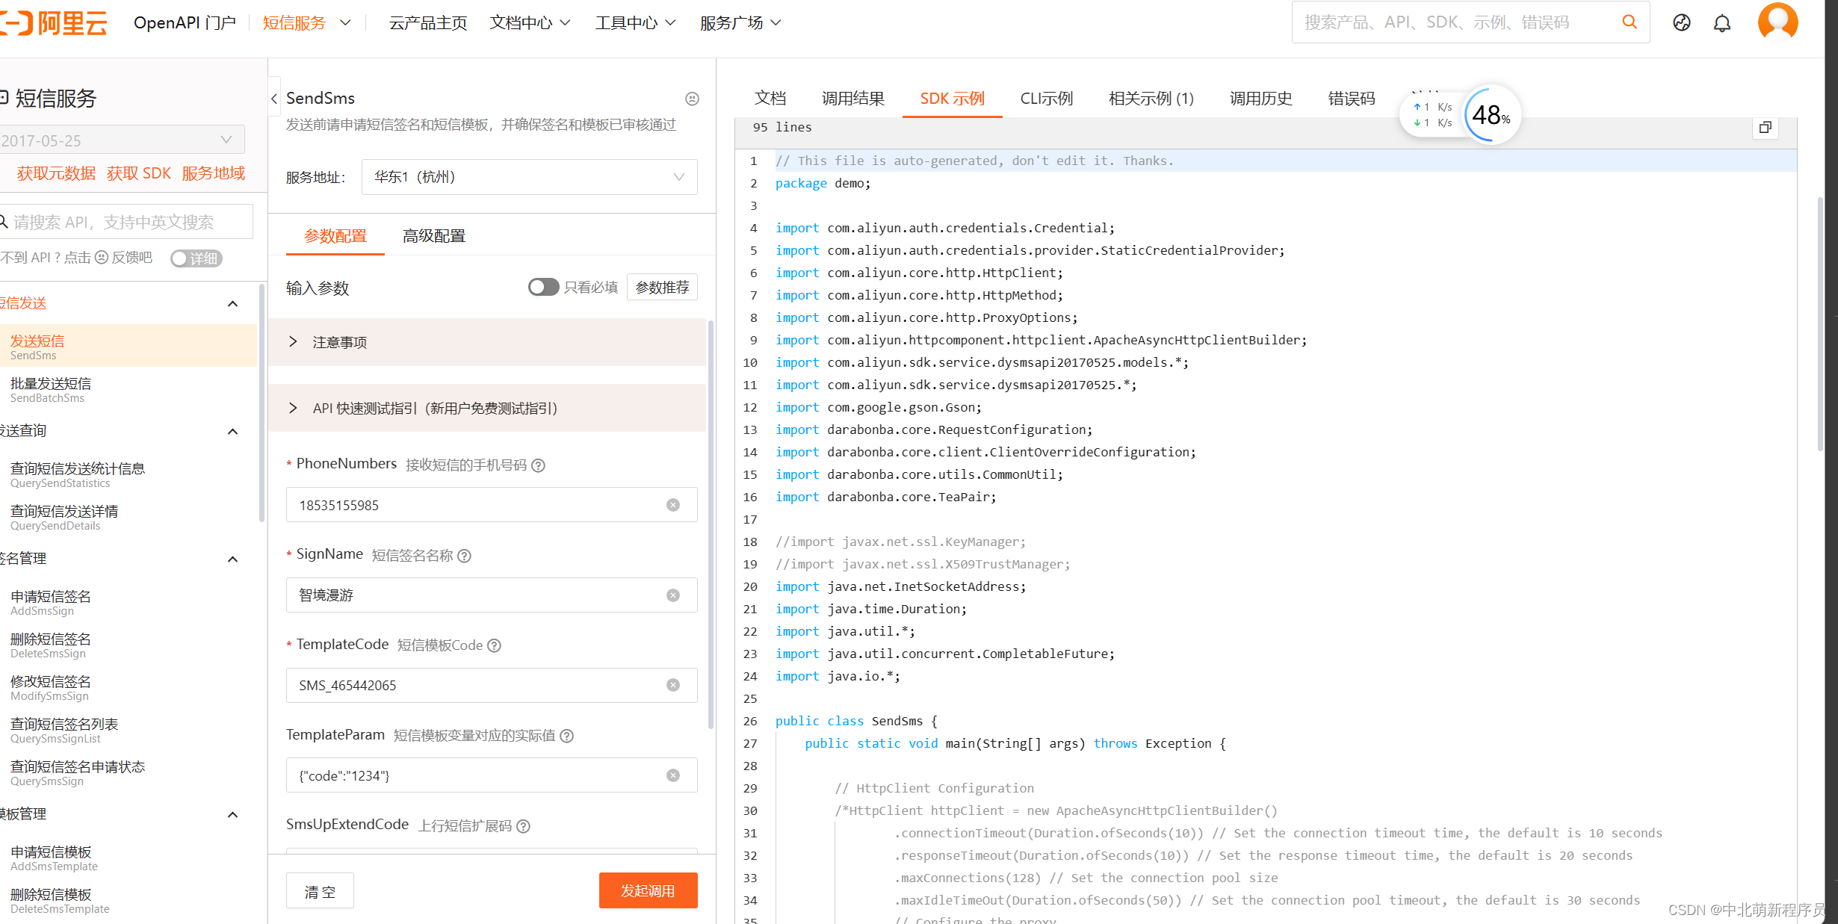Image resolution: width=1838 pixels, height=924 pixels.
Task: Toggle the 详细 switch in sidebar
Action: 197,258
